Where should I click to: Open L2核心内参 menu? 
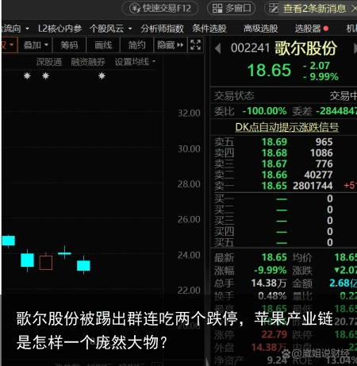pos(59,29)
